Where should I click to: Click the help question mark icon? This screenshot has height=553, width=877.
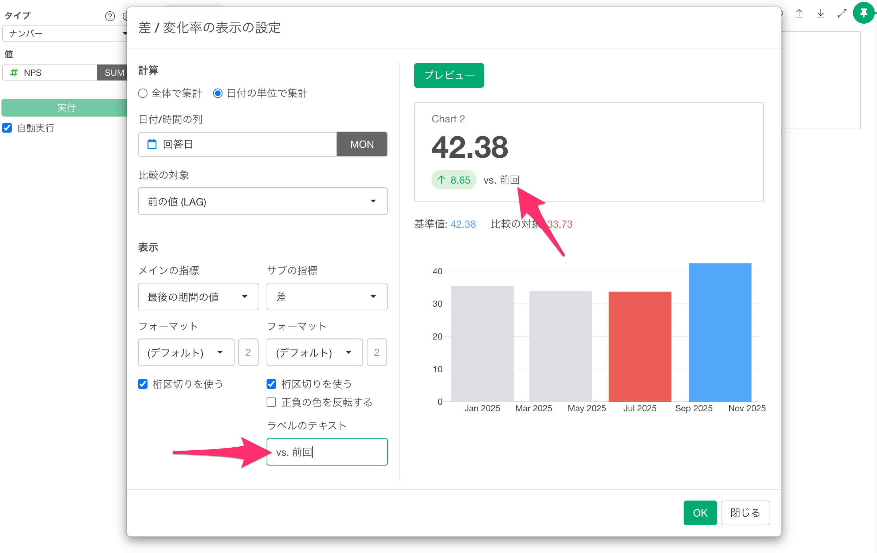pyautogui.click(x=110, y=16)
